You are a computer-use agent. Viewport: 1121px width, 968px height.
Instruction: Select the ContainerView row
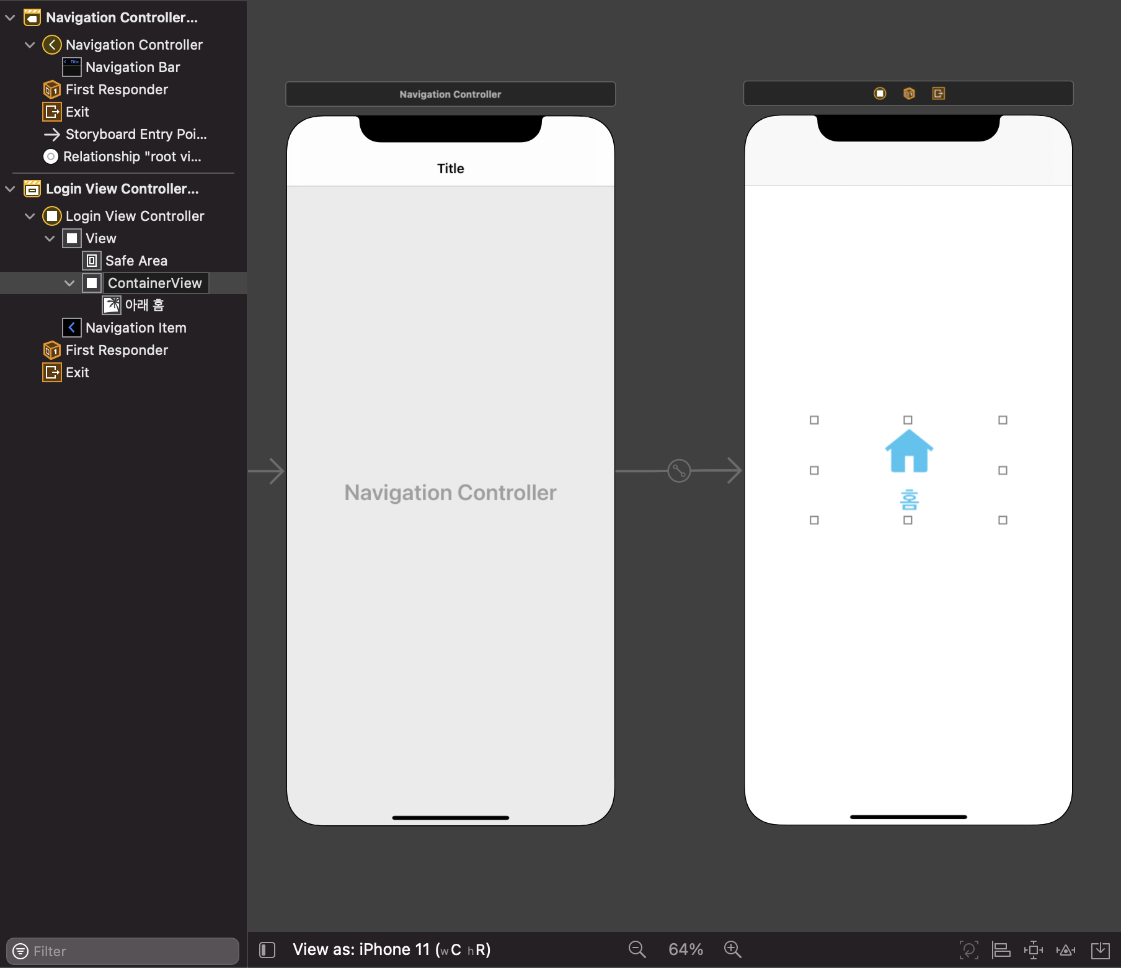tap(123, 283)
